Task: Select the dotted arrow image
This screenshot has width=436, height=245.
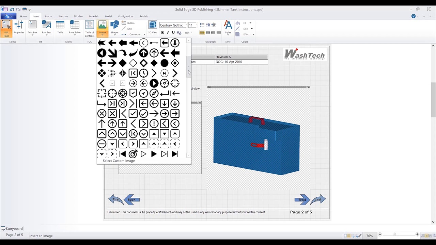Action: 112,73
